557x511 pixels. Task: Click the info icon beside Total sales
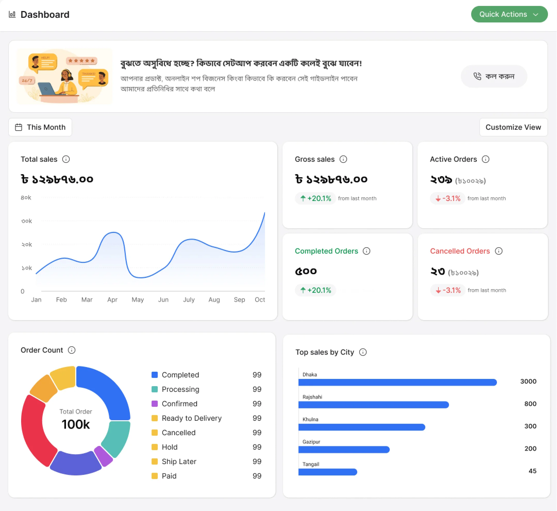coord(66,159)
